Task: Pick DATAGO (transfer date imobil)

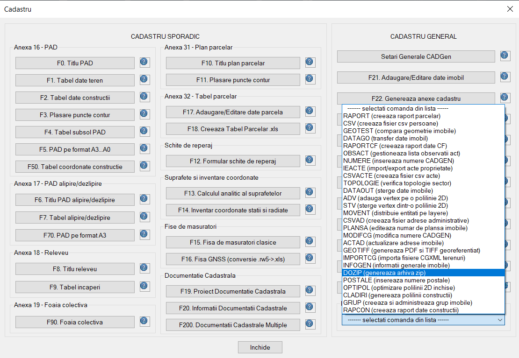Action: pyautogui.click(x=423, y=139)
